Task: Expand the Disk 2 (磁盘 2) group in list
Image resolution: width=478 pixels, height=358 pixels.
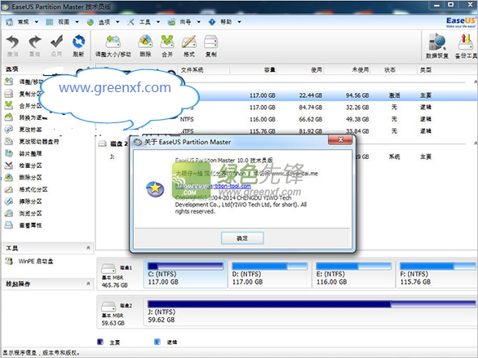Action: pos(113,144)
